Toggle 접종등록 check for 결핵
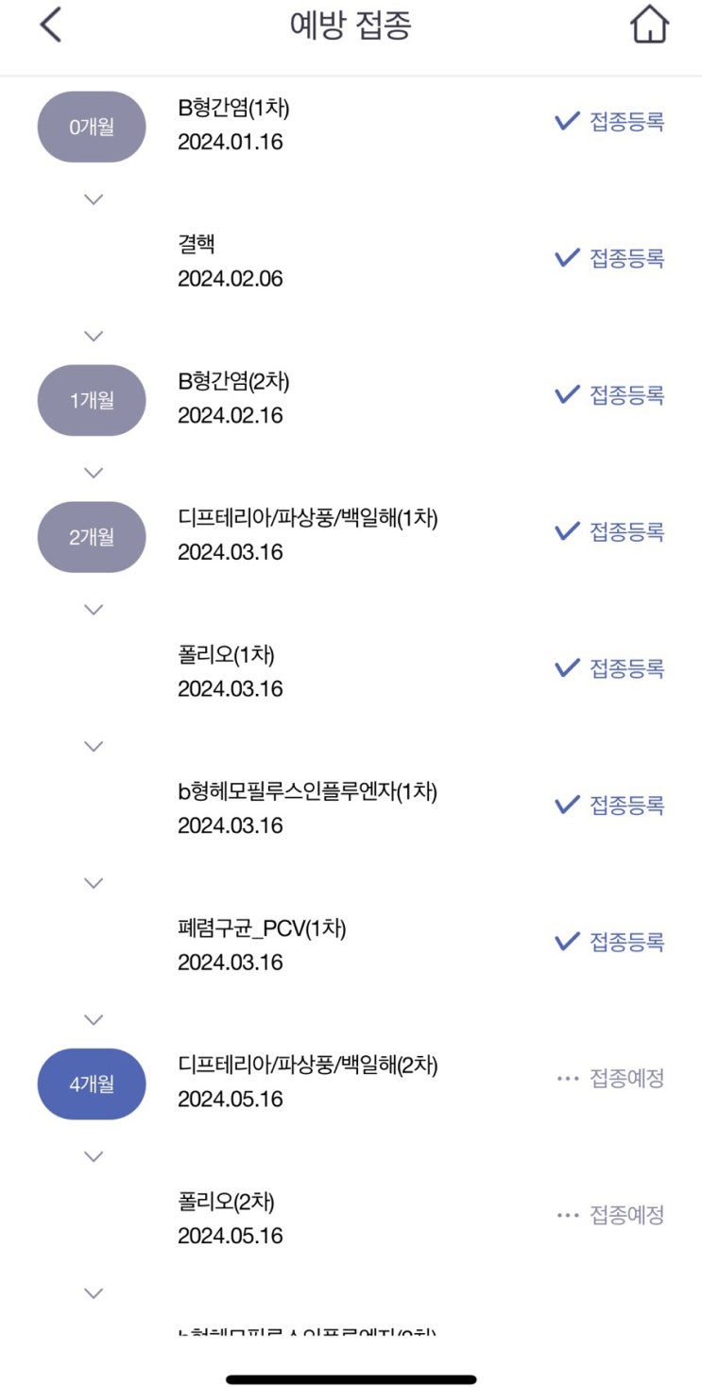702x1387 pixels. coord(567,257)
